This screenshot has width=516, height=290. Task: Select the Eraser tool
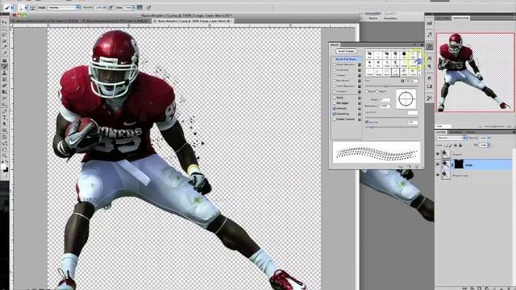pyautogui.click(x=4, y=85)
